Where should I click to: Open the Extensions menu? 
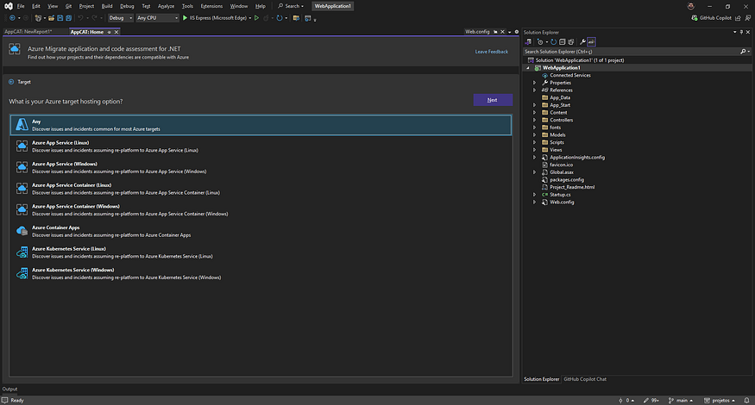coord(211,6)
